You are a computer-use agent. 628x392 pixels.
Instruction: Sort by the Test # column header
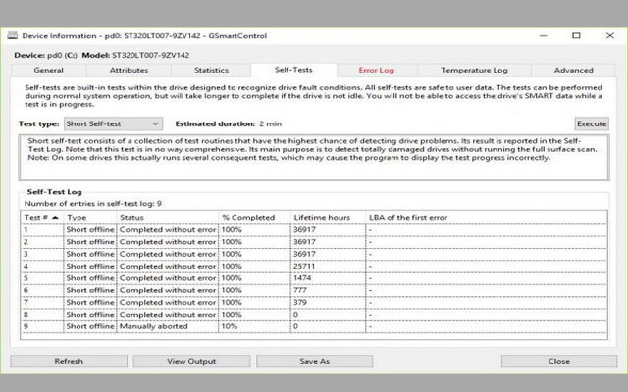click(42, 218)
